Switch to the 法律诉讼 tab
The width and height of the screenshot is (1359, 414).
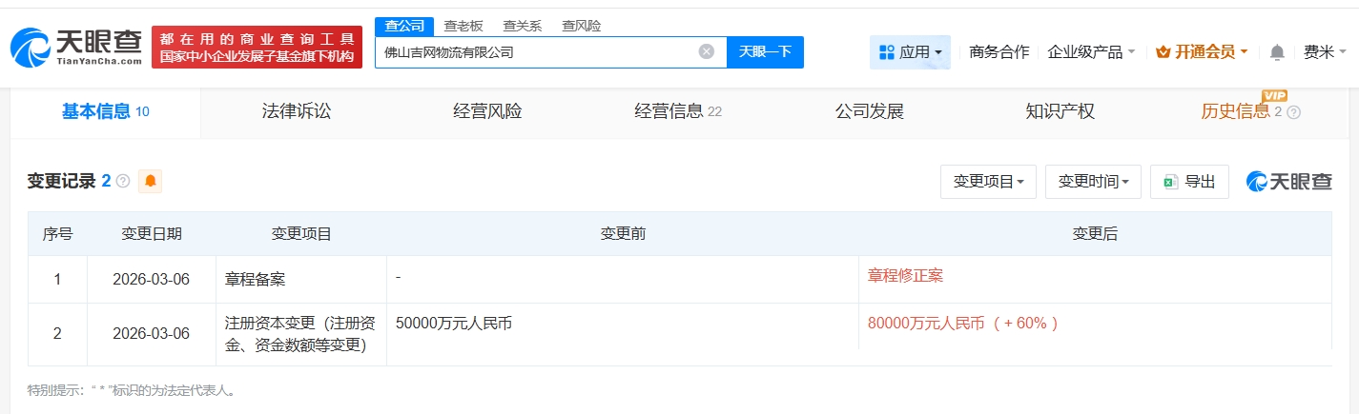297,111
